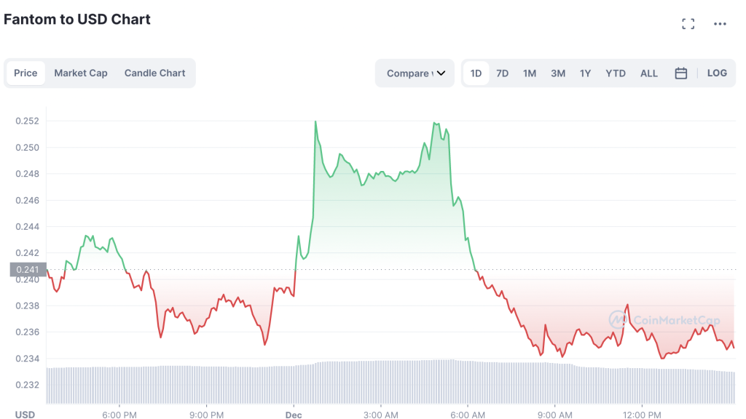Click the volume bars near 6:00 AM
The height and width of the screenshot is (419, 746).
click(468, 383)
